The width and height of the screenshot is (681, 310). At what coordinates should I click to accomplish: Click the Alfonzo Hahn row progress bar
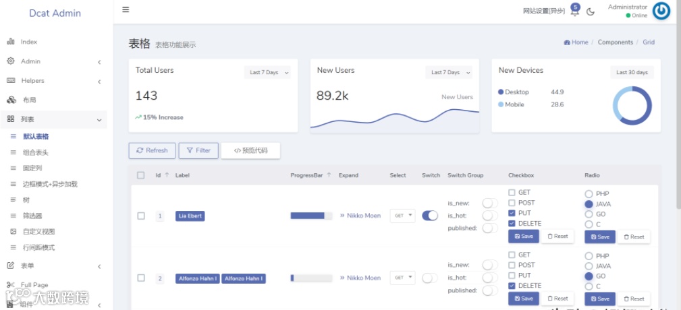click(311, 278)
